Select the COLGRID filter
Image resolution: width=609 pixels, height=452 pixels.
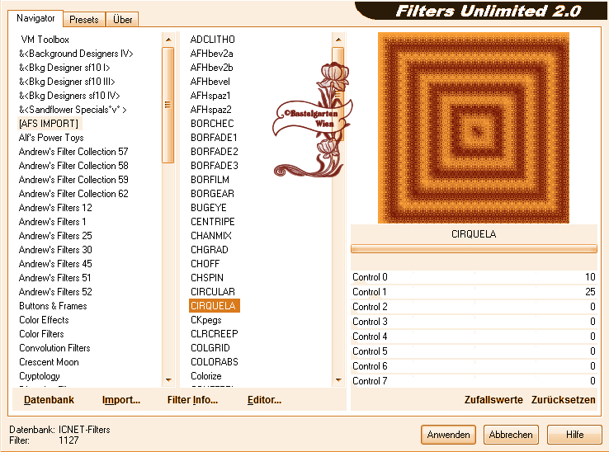[x=210, y=348]
